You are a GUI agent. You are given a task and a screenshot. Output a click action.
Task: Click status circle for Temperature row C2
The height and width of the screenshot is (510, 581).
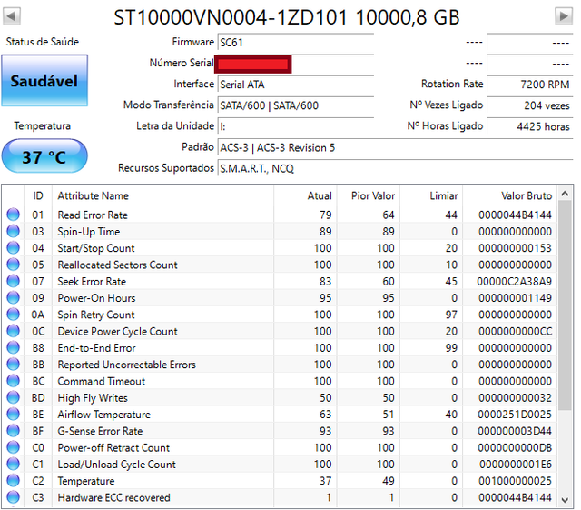[x=13, y=480]
